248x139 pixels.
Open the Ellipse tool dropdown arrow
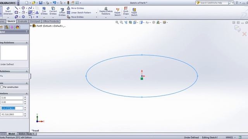point(34,12)
